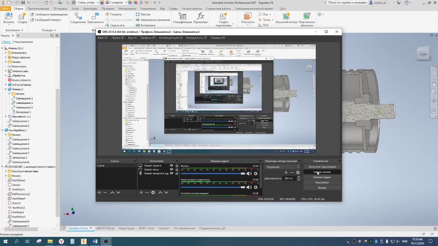This screenshot has height=246, width=438.
Task: Switch to the 3D-модель ribbon tab
Action: tap(60, 9)
